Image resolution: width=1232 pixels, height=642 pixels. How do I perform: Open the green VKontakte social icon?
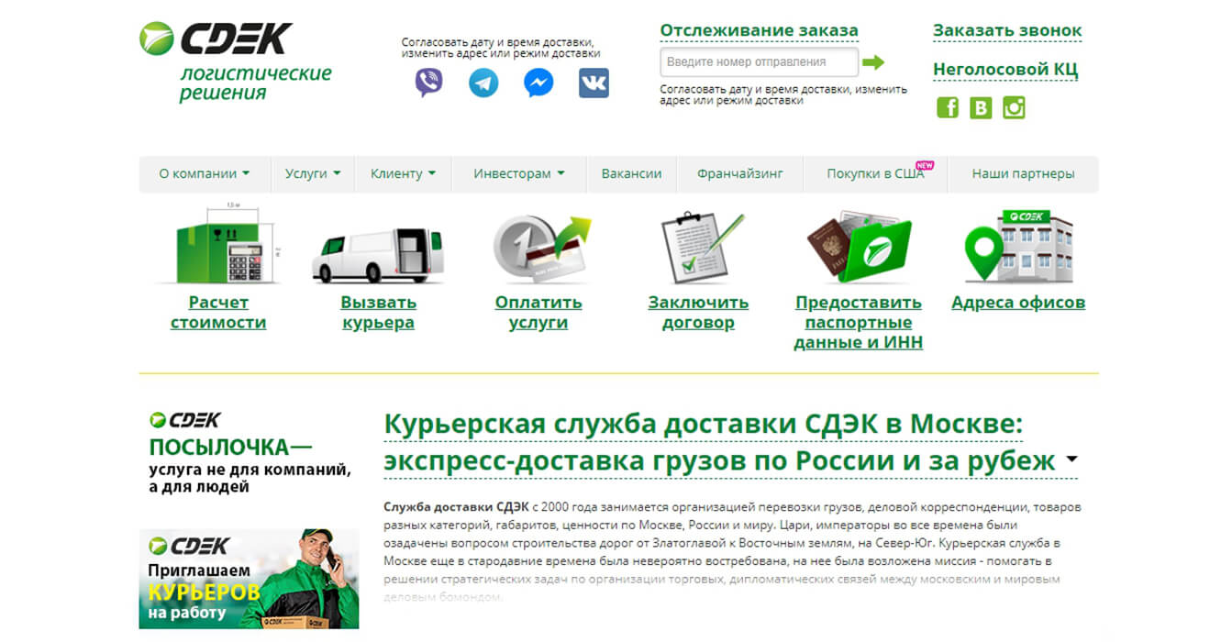(981, 107)
